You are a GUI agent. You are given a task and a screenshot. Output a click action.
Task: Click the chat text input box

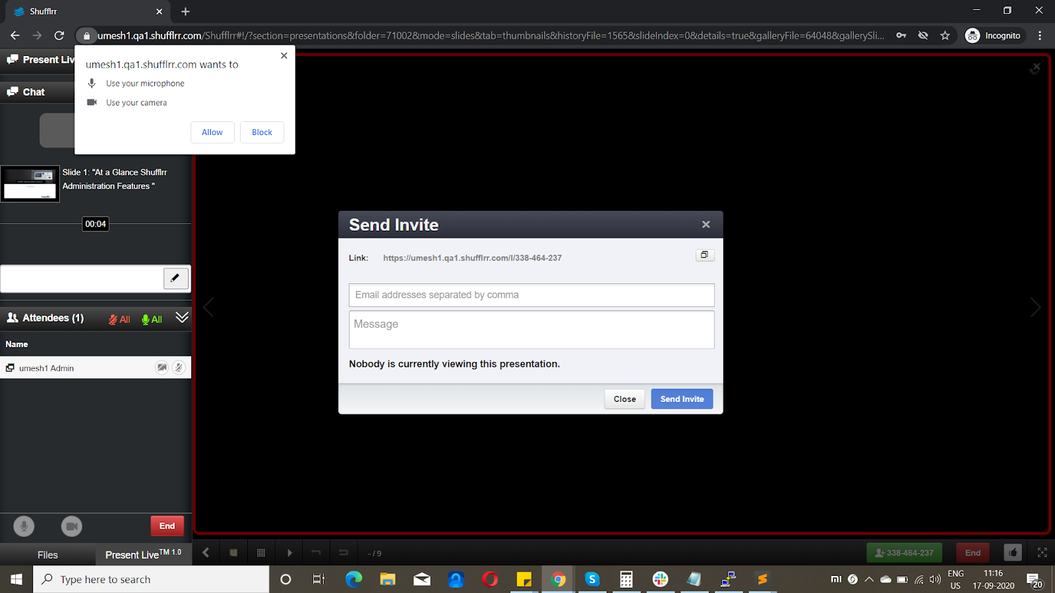(x=82, y=279)
